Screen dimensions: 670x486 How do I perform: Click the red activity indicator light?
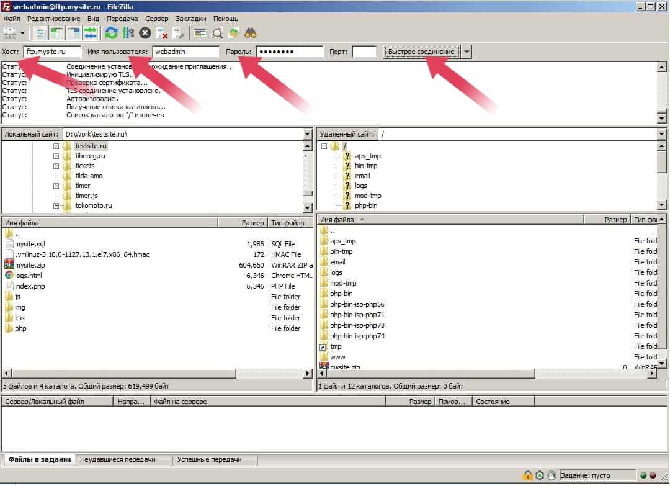tap(653, 475)
